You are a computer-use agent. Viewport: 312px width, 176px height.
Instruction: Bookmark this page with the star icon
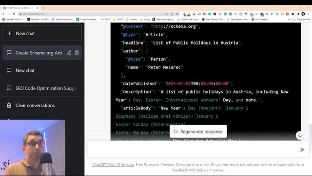(177, 14)
